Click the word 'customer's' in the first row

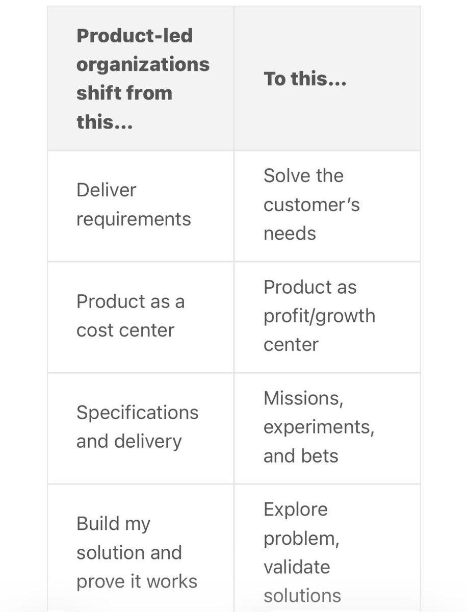click(x=311, y=205)
